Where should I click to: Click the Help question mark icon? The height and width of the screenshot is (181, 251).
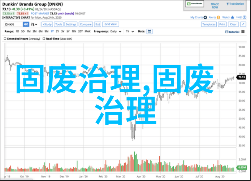(x=244, y=17)
